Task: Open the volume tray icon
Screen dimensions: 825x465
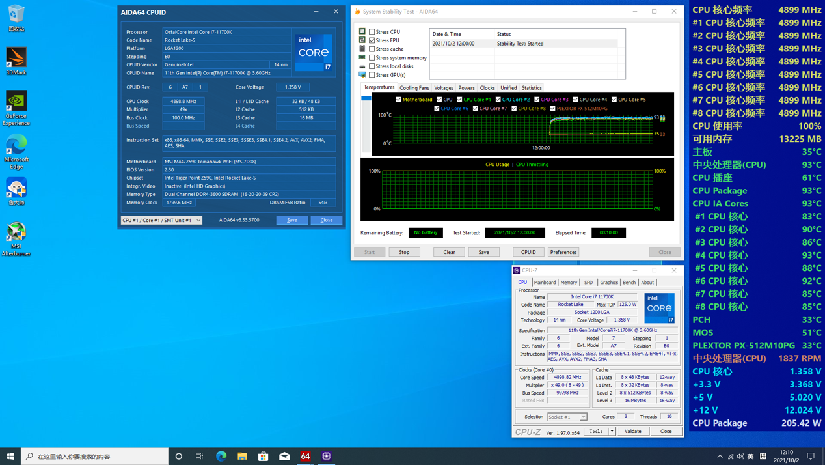Action: (740, 457)
